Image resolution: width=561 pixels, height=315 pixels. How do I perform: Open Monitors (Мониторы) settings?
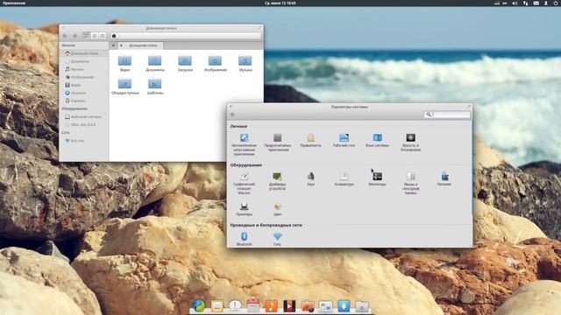click(x=377, y=178)
